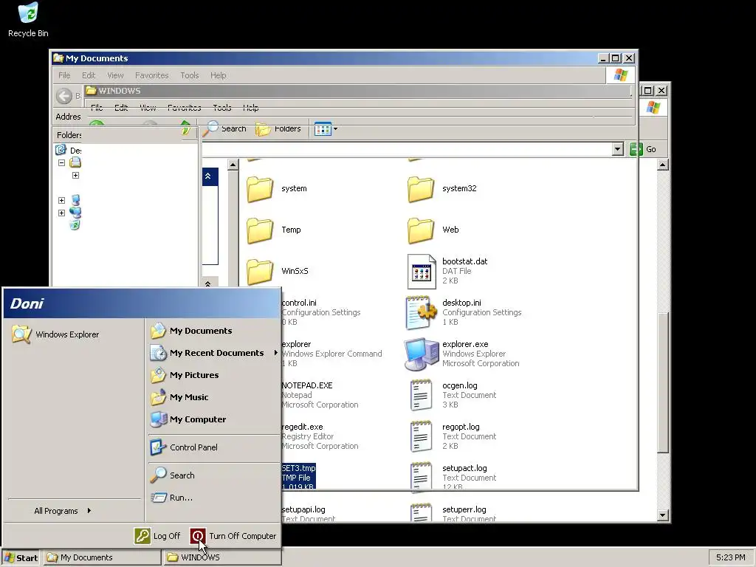Switch to My Documents taskbar button

(x=103, y=557)
